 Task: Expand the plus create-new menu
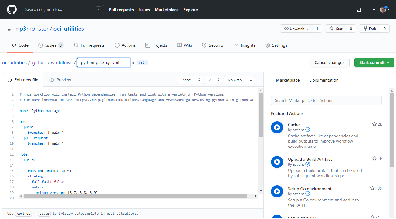click(371, 10)
